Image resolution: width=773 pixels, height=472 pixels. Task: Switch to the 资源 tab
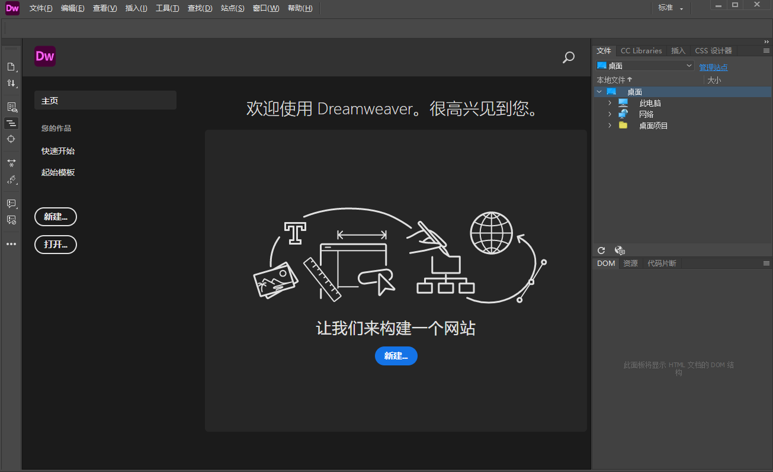tap(631, 264)
